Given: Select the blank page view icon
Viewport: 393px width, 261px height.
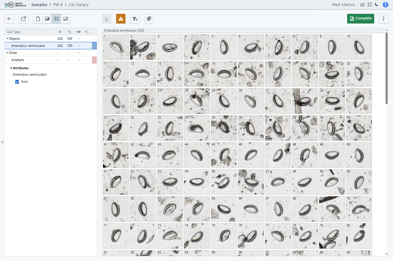Looking at the screenshot, I should click(38, 19).
